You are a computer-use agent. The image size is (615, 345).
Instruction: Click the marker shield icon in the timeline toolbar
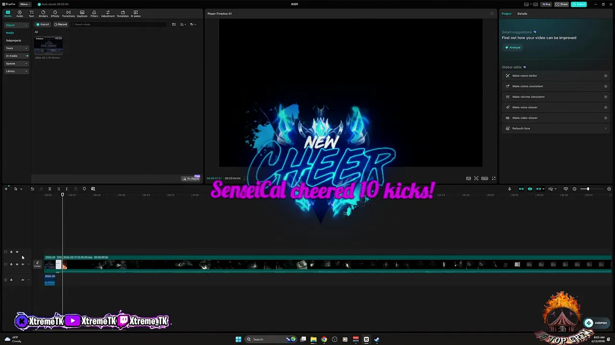84,189
